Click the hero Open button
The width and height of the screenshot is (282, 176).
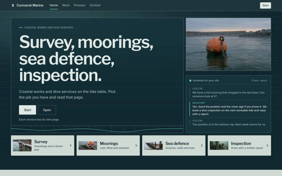point(47,110)
